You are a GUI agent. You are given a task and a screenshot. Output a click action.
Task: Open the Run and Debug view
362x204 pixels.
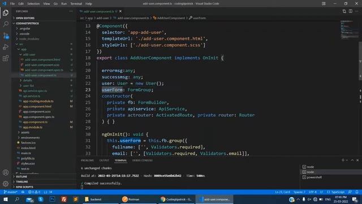click(x=6, y=47)
